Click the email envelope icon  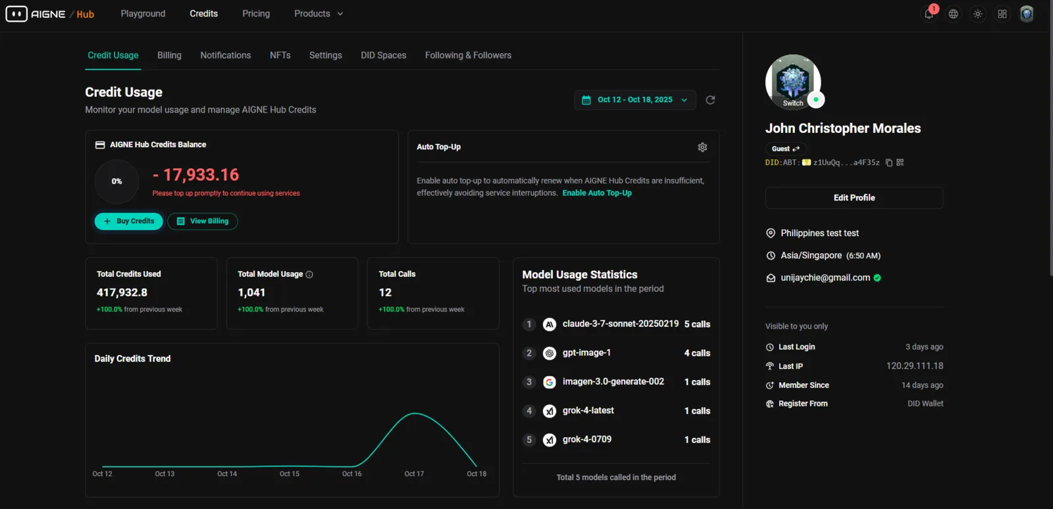[771, 278]
